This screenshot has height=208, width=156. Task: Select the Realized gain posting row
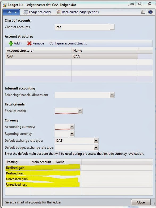tap(43, 168)
